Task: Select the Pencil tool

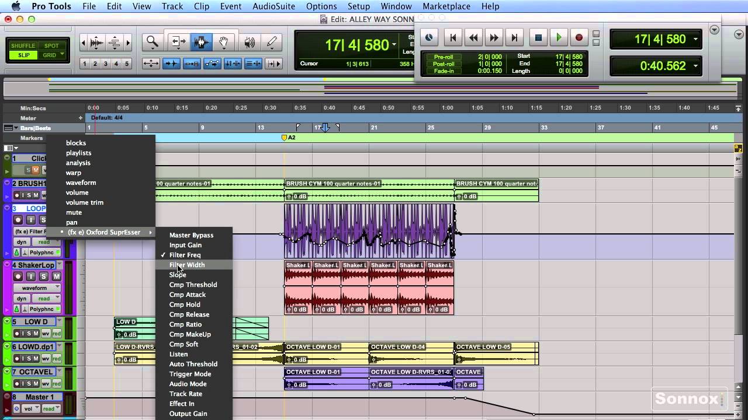Action: pos(272,42)
